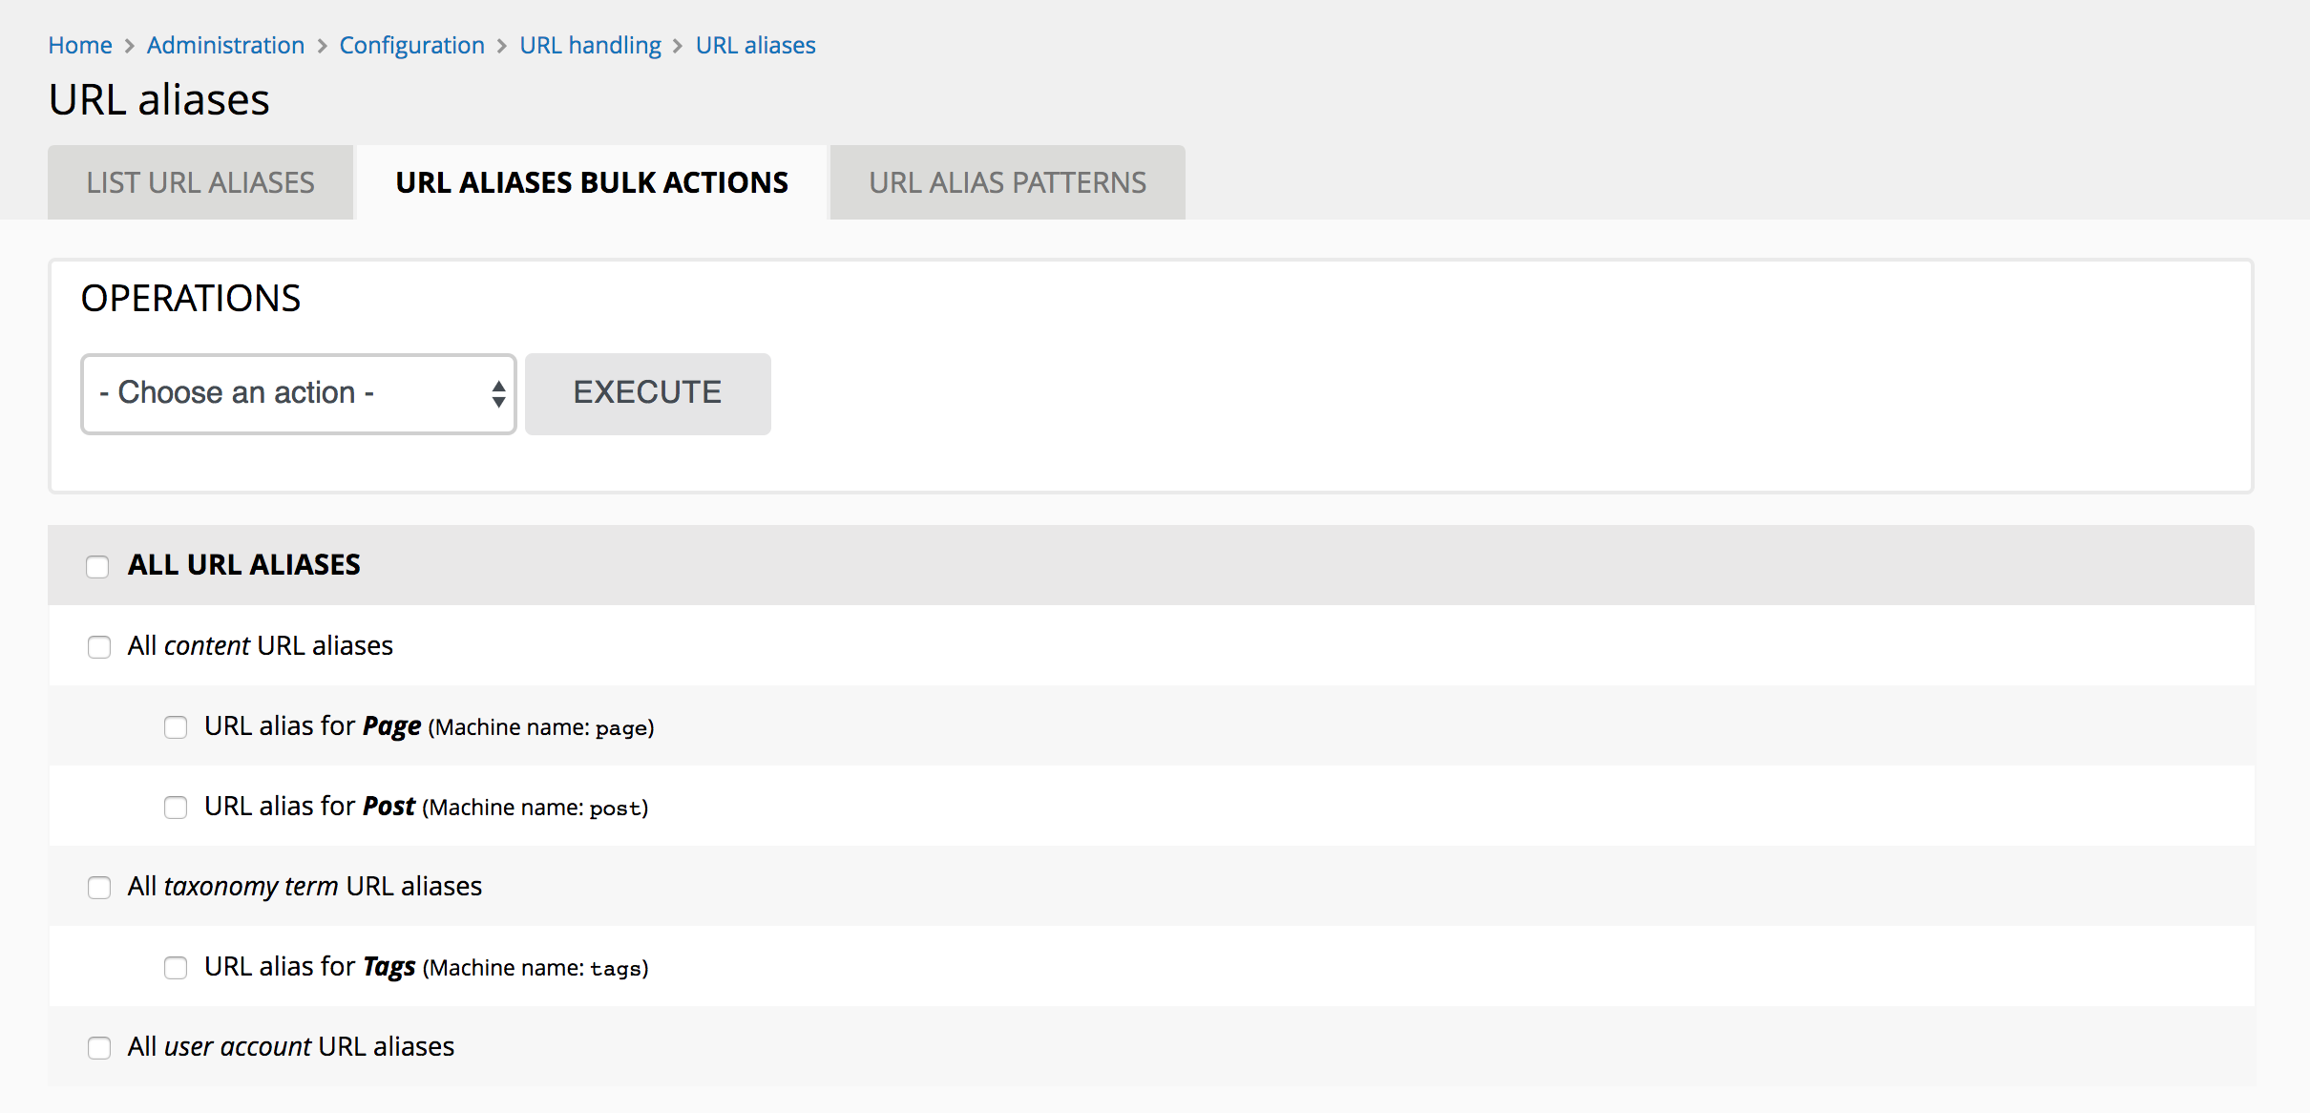Open the Administration breadcrumb link

(225, 44)
